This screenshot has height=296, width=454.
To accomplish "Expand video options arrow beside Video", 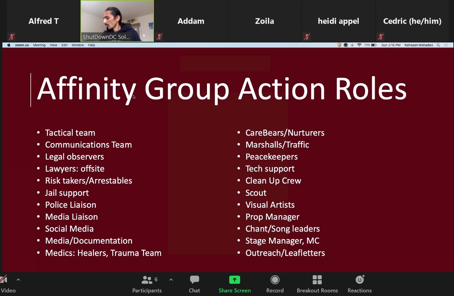I will [x=18, y=280].
